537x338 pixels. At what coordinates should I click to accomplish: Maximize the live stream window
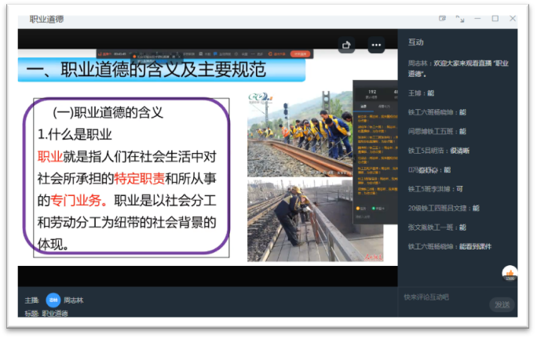[x=495, y=18]
